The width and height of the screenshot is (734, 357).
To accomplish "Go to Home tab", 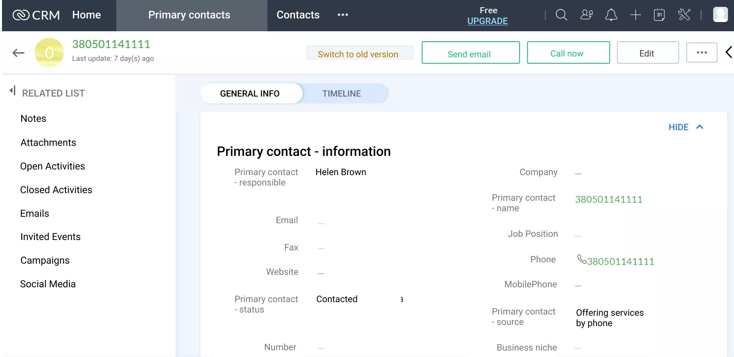I will (x=87, y=15).
